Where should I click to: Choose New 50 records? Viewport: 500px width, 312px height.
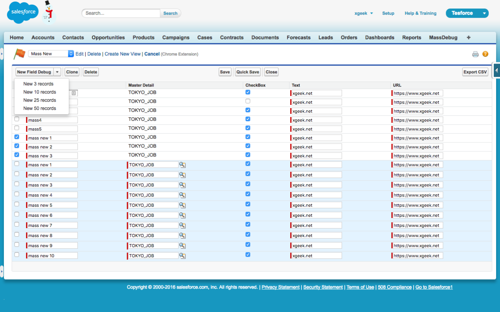click(x=39, y=108)
